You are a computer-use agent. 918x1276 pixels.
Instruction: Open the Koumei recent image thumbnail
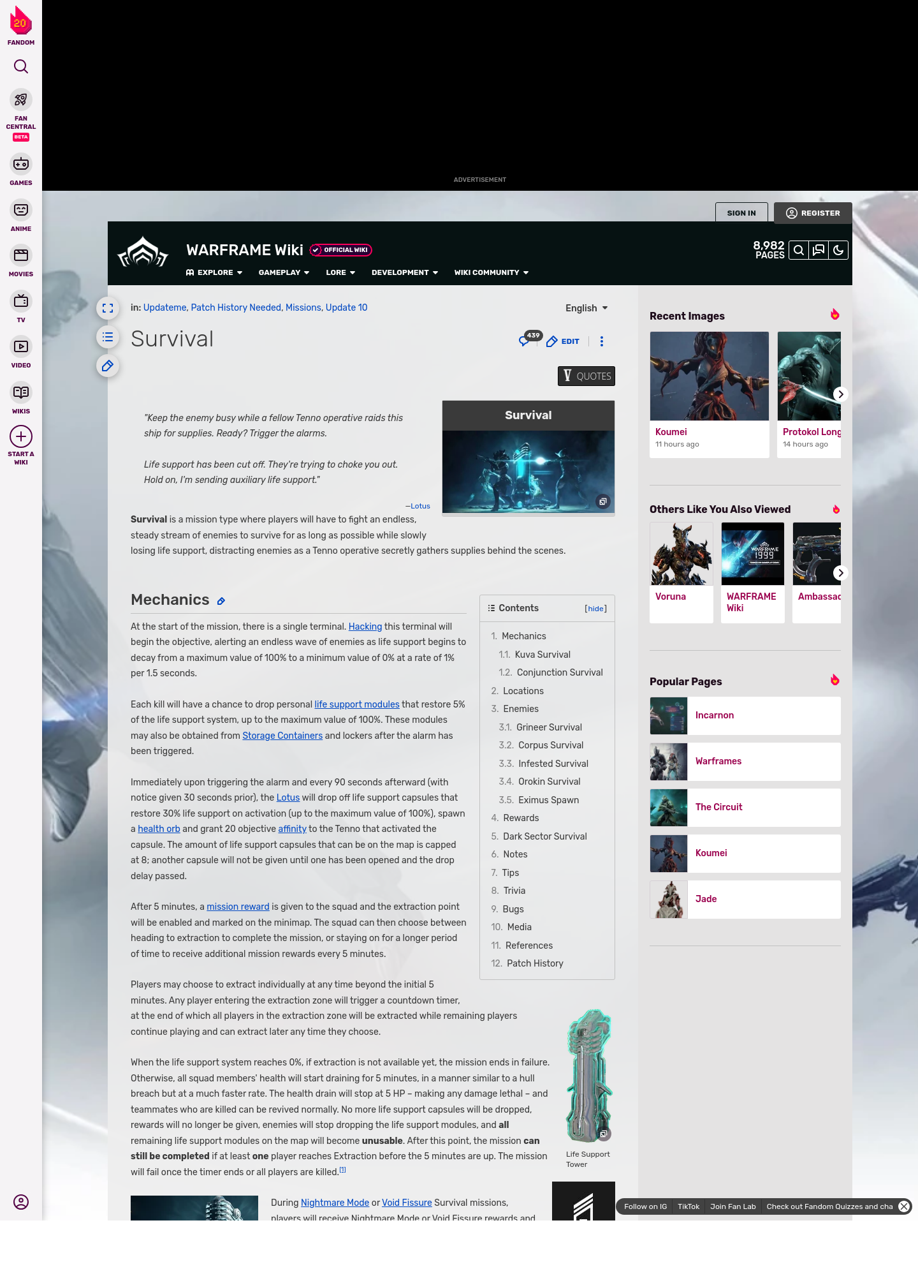[x=710, y=376]
